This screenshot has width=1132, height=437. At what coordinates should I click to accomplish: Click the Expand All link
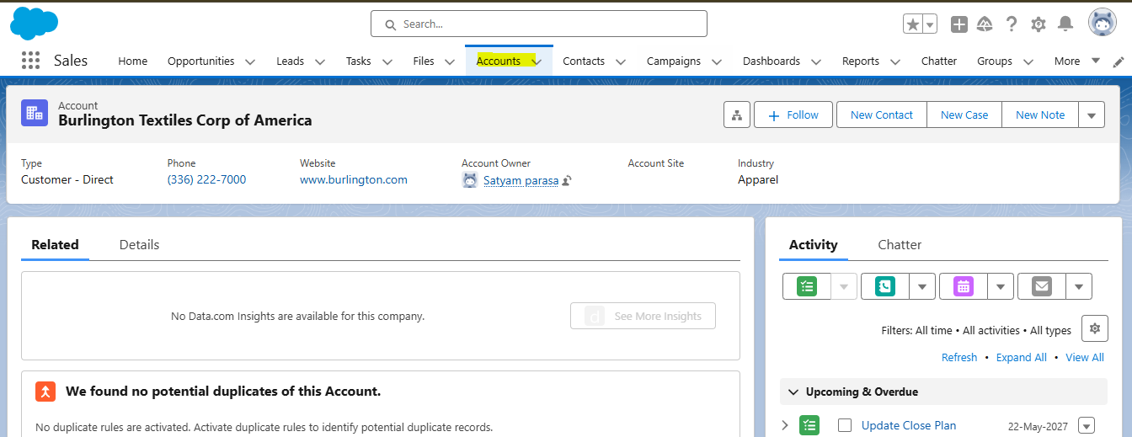click(1022, 357)
